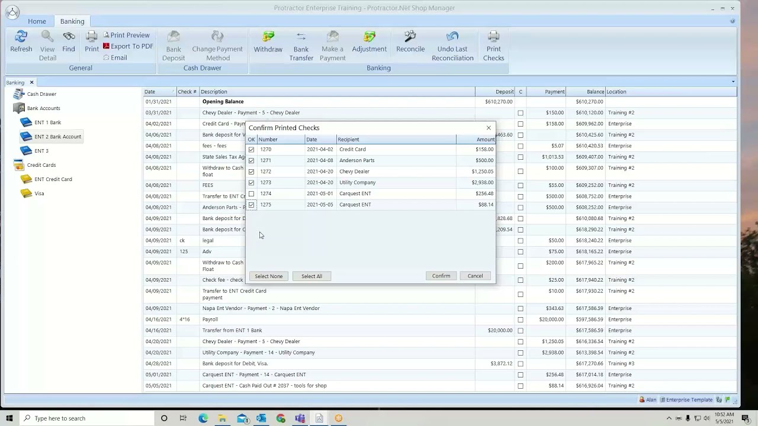Close the Banking document tab
Image resolution: width=758 pixels, height=426 pixels.
(x=31, y=82)
